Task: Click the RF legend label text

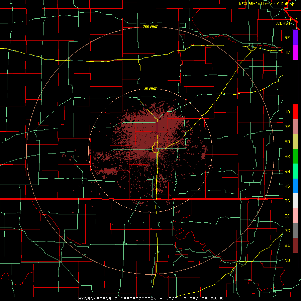Action: (x=287, y=37)
